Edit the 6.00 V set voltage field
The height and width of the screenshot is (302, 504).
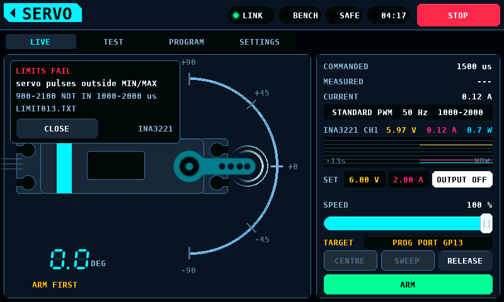(364, 180)
